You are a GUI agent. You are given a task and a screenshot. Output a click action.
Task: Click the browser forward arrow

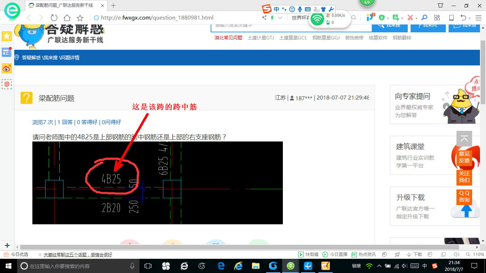tap(41, 18)
